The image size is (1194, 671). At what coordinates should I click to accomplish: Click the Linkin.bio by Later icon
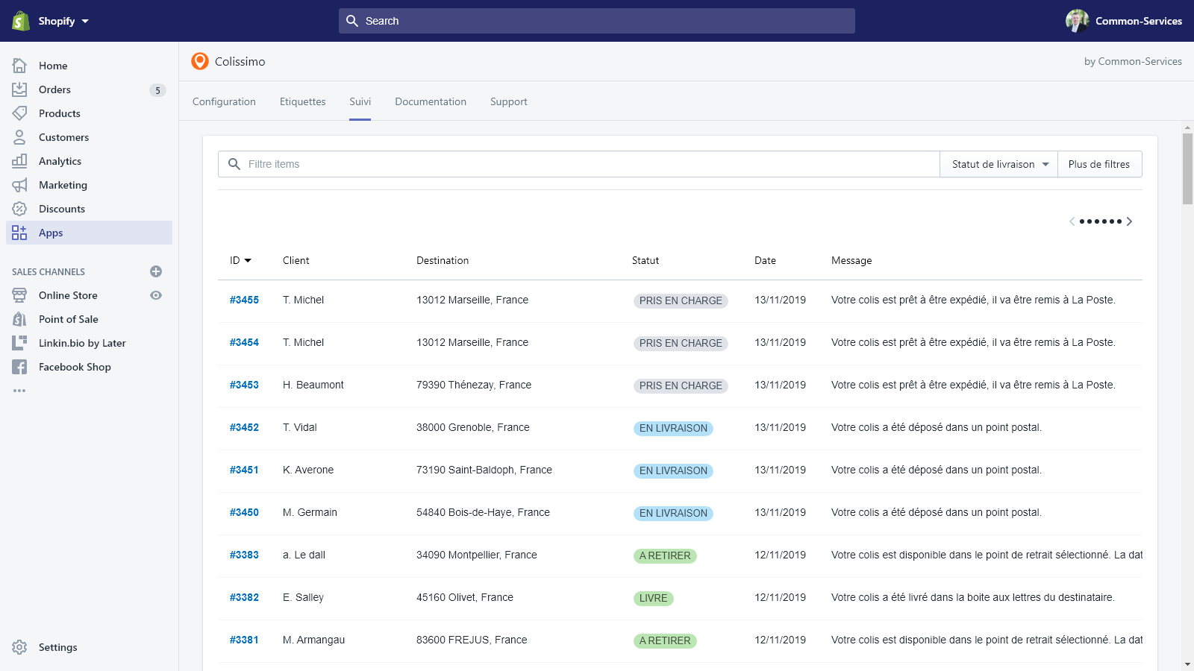click(x=19, y=343)
